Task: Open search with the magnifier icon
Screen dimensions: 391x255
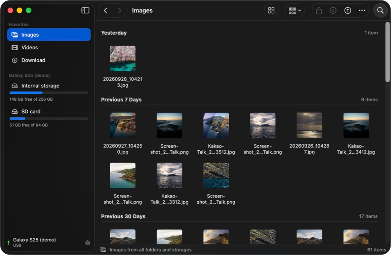Action: [380, 10]
